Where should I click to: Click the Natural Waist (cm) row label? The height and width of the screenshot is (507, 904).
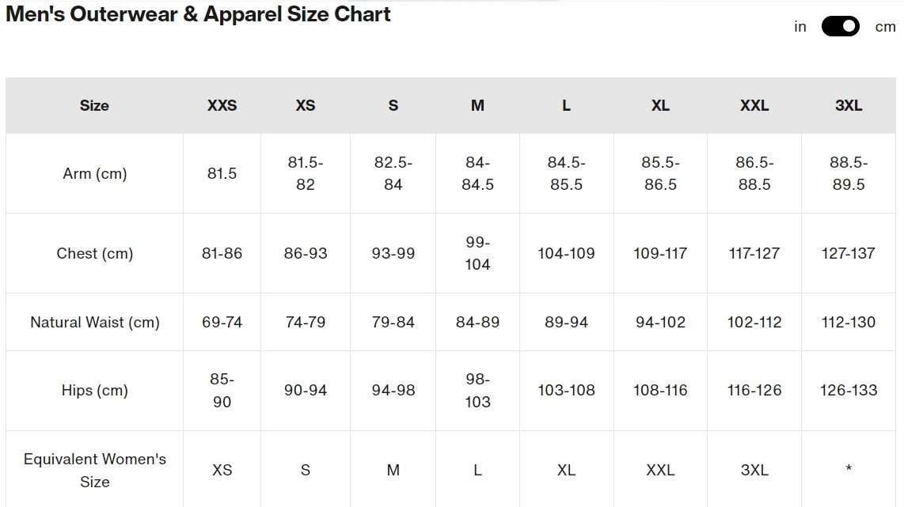click(x=94, y=322)
